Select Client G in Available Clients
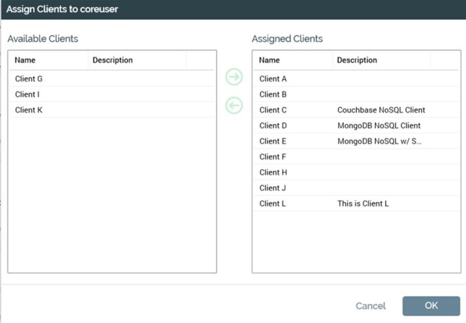Viewport: 466px width, 323px height. point(29,79)
